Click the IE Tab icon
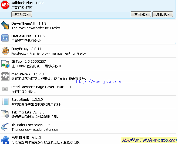Screen dimensions: 178x144 click(5, 64)
